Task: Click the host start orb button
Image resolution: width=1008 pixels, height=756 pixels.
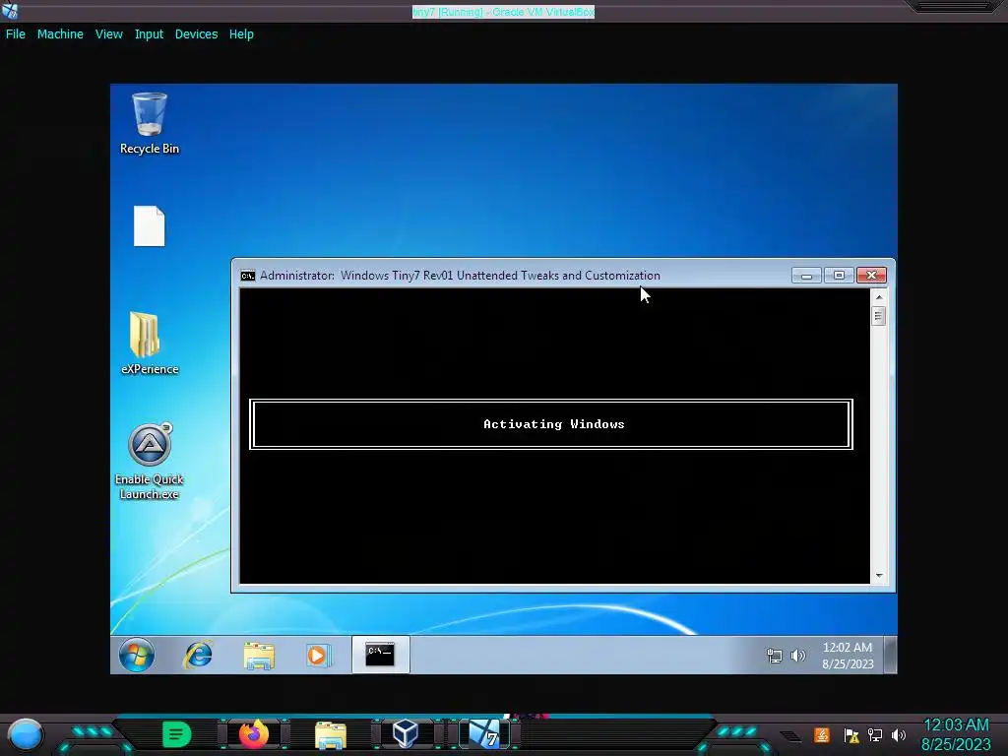Action: tap(26, 734)
